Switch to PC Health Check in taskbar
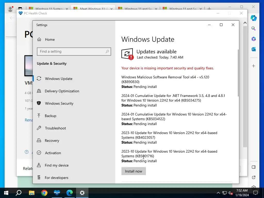The width and height of the screenshot is (264, 198). coord(57,193)
